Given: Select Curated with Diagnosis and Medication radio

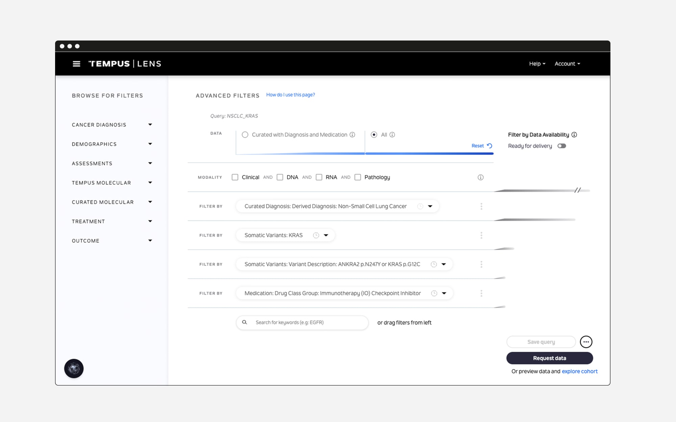Looking at the screenshot, I should tap(245, 135).
